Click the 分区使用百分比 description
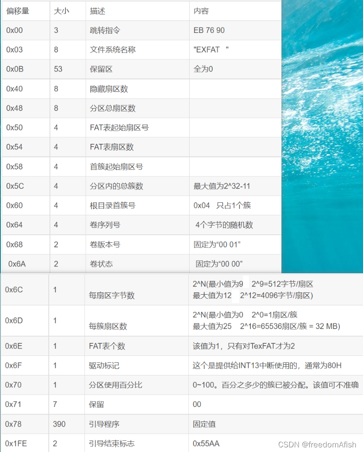 click(115, 385)
